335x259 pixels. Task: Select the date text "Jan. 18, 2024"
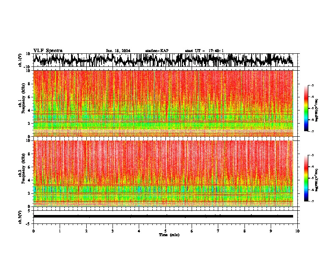[x=118, y=51]
